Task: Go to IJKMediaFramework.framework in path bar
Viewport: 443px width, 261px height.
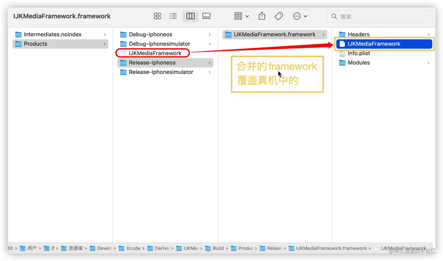Action: click(328, 248)
